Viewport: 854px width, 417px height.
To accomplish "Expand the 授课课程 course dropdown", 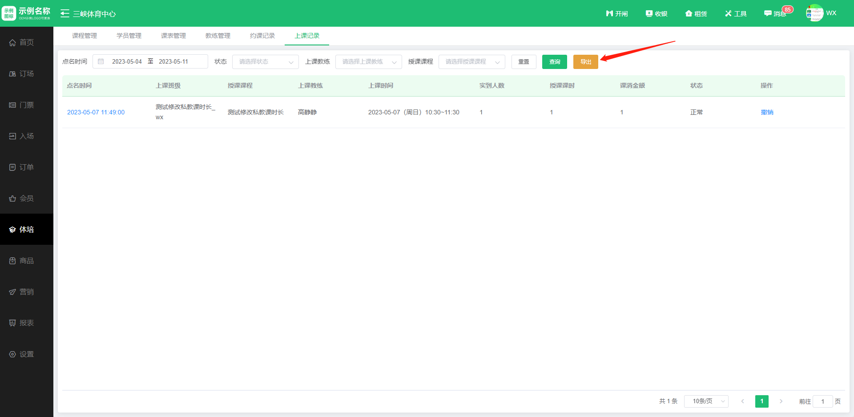I will tap(471, 62).
